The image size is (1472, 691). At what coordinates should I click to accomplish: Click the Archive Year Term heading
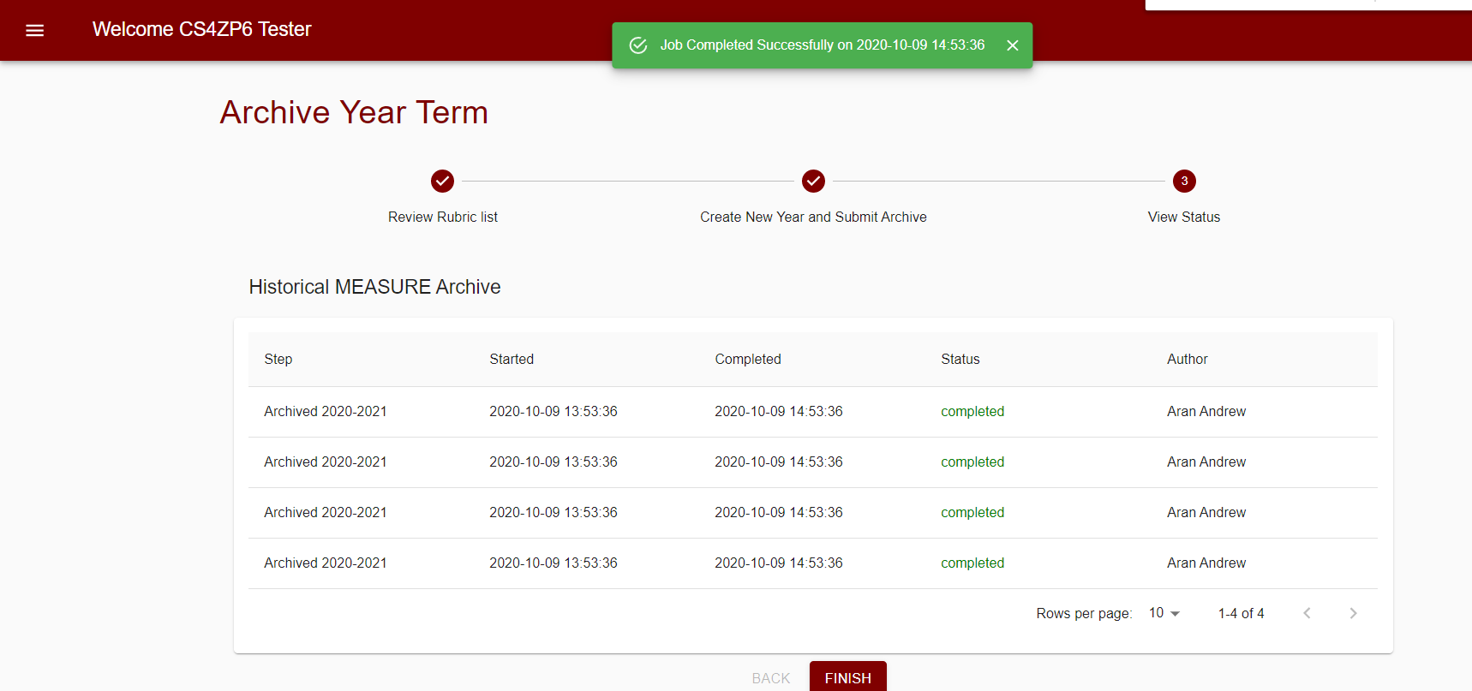click(354, 112)
